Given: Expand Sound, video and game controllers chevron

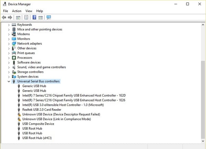Looking at the screenshot, I should click(9, 67).
